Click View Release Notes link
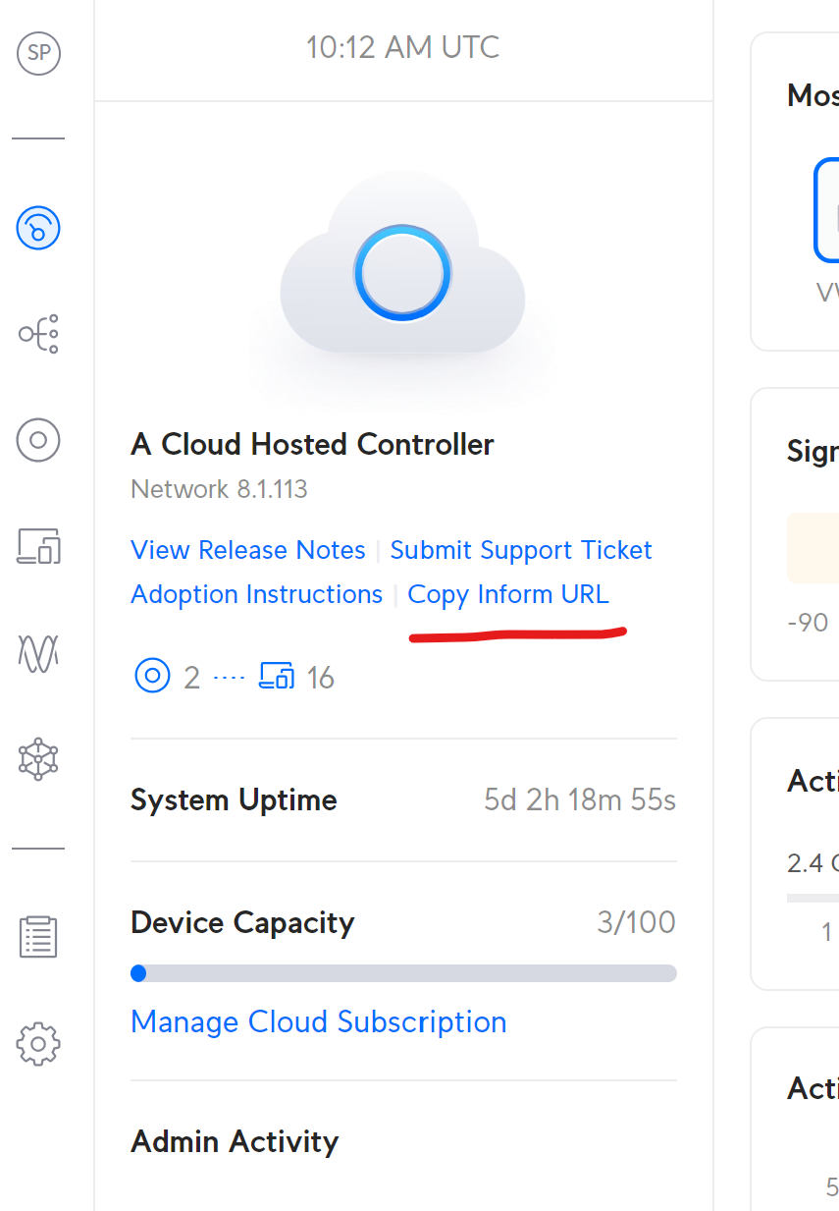Image resolution: width=839 pixels, height=1211 pixels. (247, 550)
